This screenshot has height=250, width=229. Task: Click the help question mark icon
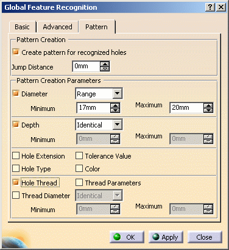tap(210, 7)
